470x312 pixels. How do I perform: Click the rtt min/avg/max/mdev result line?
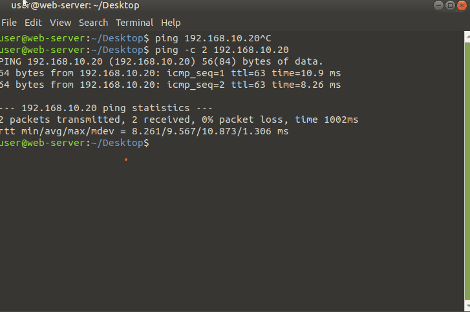point(144,131)
